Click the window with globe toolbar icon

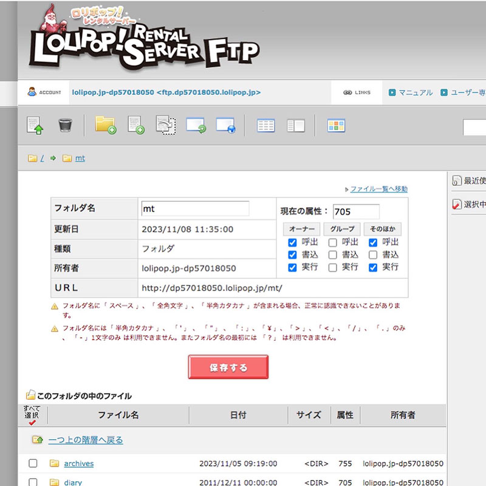tap(225, 126)
